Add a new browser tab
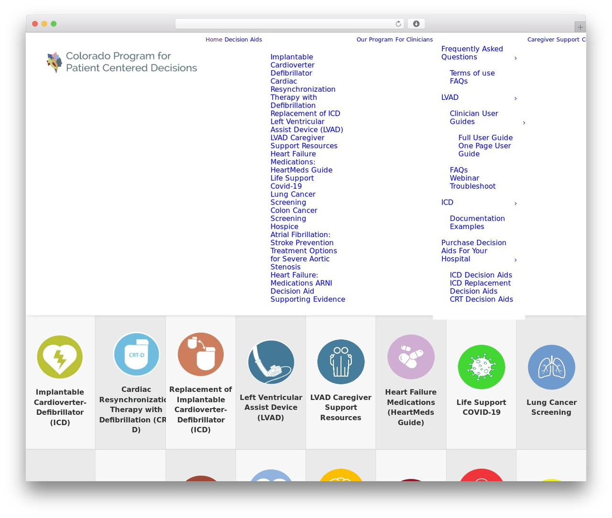The height and width of the screenshot is (518, 612). coord(580,27)
